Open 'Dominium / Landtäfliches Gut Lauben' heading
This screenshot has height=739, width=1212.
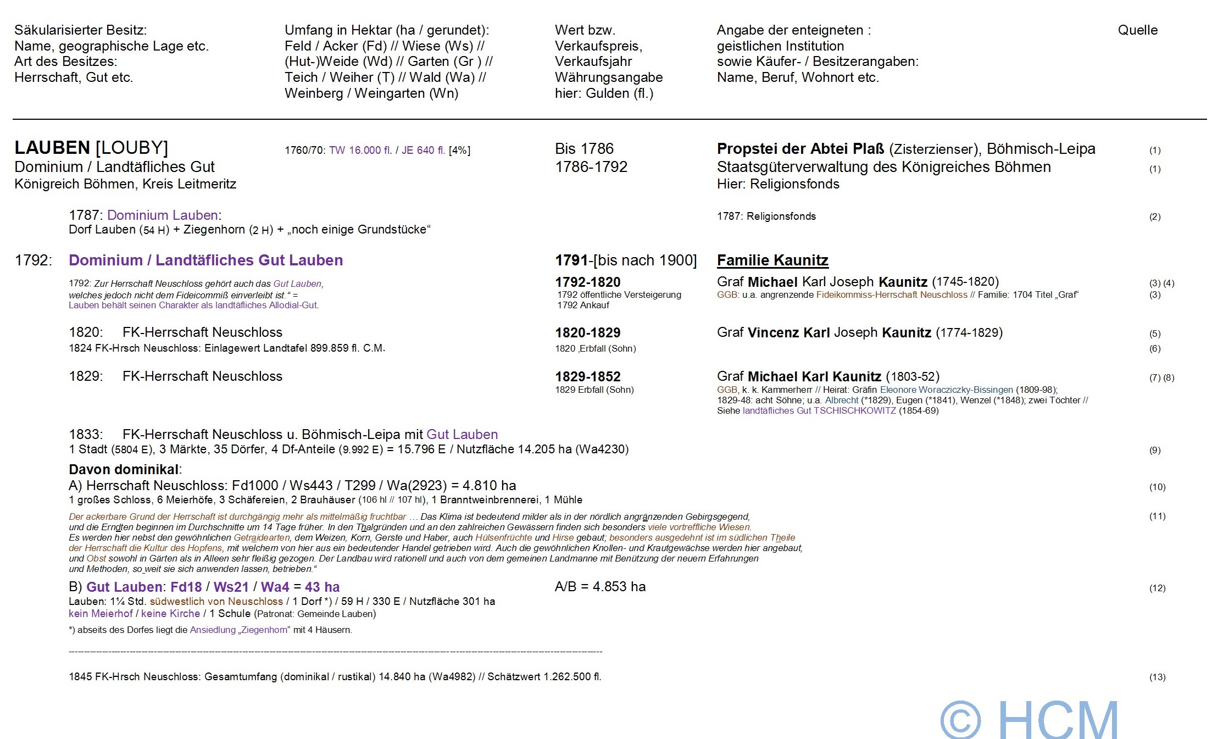pyautogui.click(x=205, y=260)
